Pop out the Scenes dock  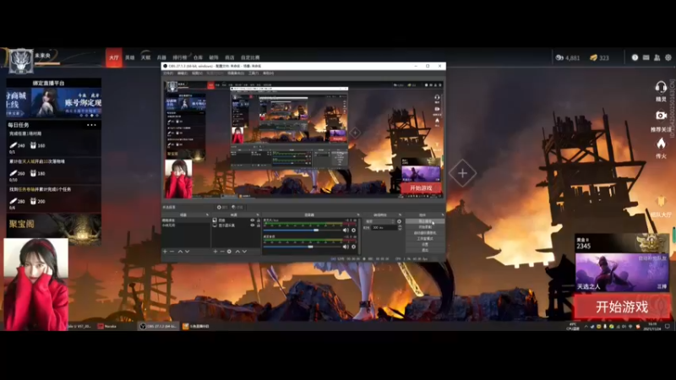[207, 214]
